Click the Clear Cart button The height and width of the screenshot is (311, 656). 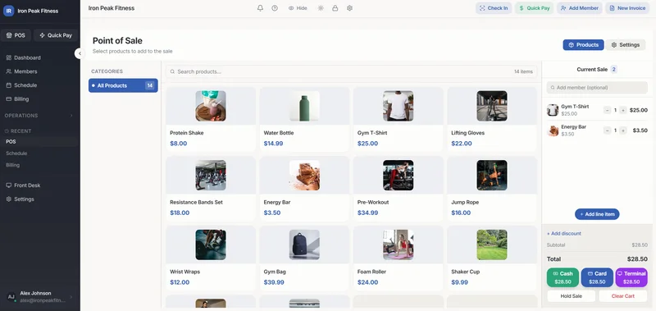623,296
